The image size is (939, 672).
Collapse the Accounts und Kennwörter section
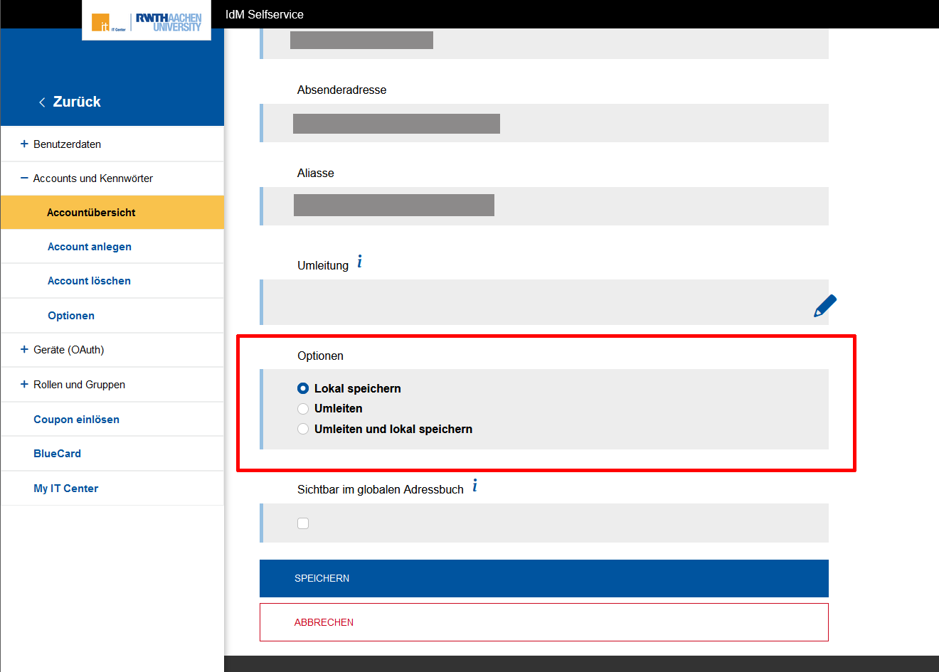coord(24,178)
